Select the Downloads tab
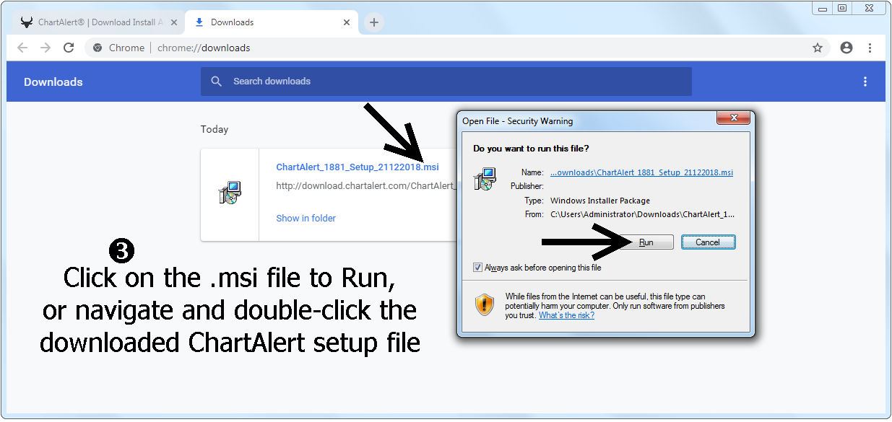 coord(272,22)
